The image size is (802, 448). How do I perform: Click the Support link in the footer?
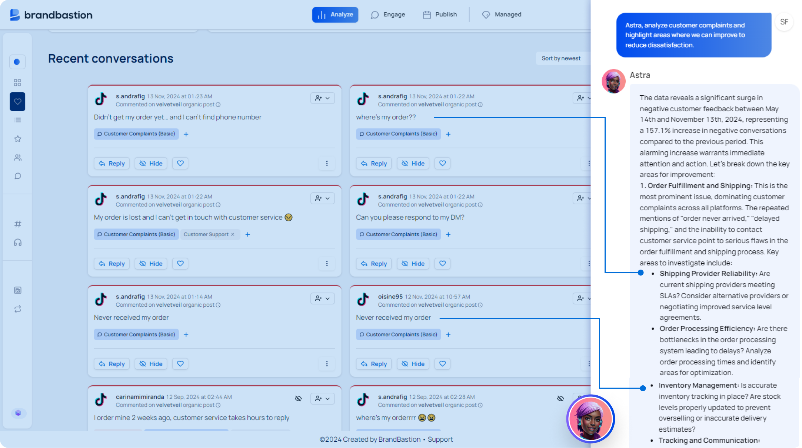click(440, 439)
